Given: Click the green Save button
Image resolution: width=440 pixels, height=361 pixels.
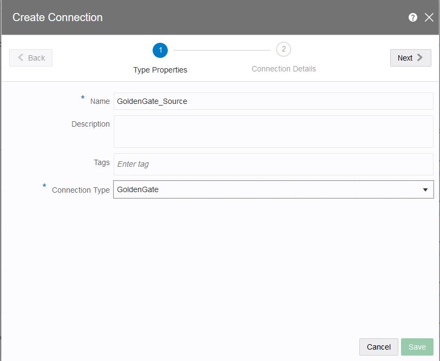Looking at the screenshot, I should tap(417, 347).
